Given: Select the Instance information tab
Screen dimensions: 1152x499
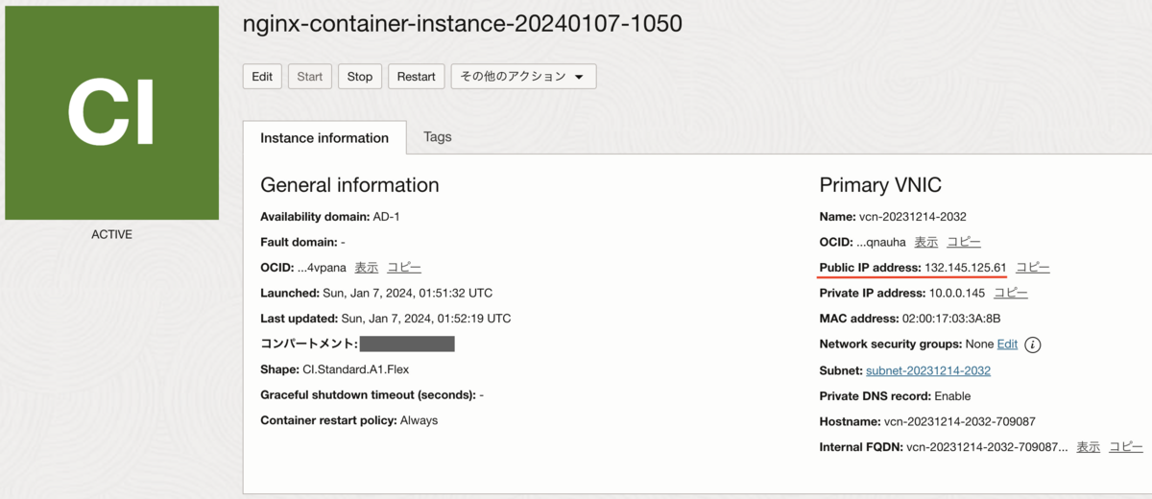Looking at the screenshot, I should point(324,137).
